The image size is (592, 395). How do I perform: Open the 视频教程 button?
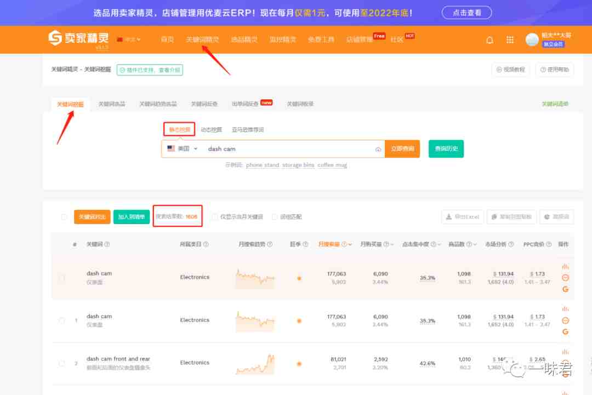click(510, 70)
